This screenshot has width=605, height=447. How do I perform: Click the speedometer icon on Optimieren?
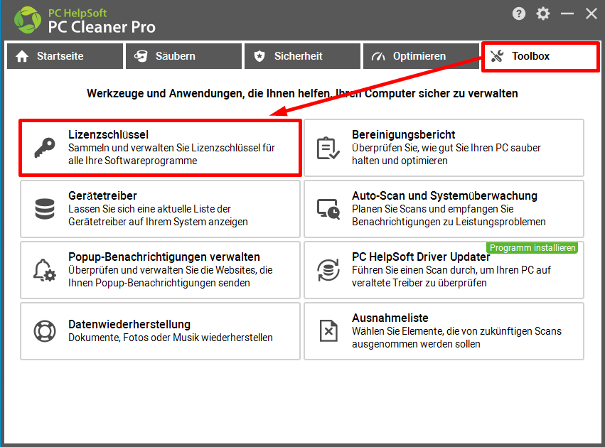378,56
